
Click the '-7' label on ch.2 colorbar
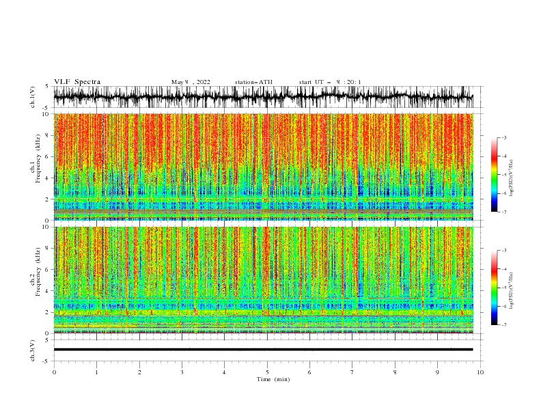503,325
